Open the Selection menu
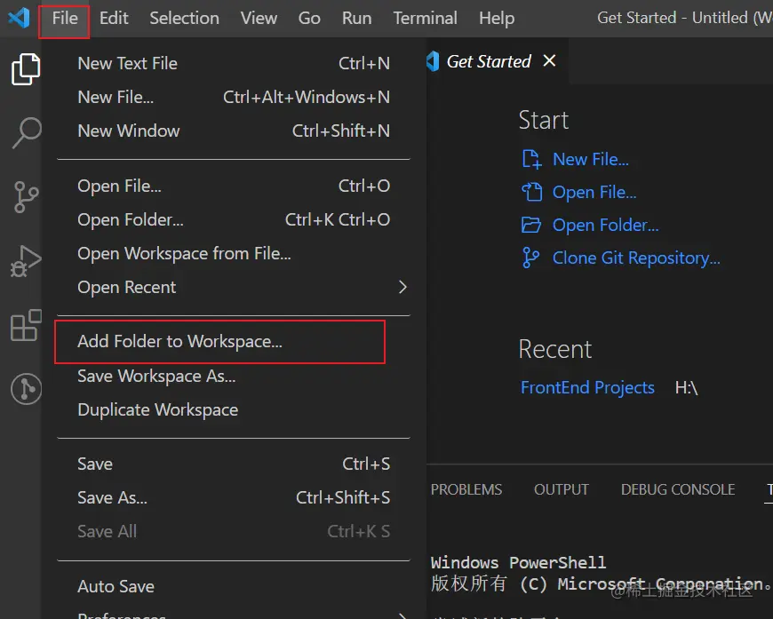Screen dimensions: 773x619 click(x=185, y=19)
